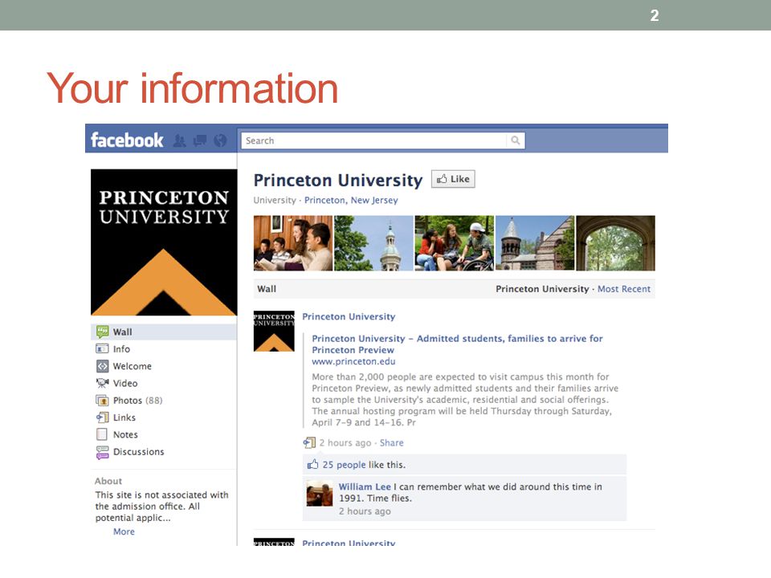
Task: Share the Princeton Preview post
Action: click(391, 443)
